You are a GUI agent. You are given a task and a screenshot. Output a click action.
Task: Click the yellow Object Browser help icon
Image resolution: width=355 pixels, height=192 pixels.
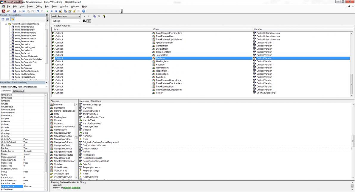point(104,16)
